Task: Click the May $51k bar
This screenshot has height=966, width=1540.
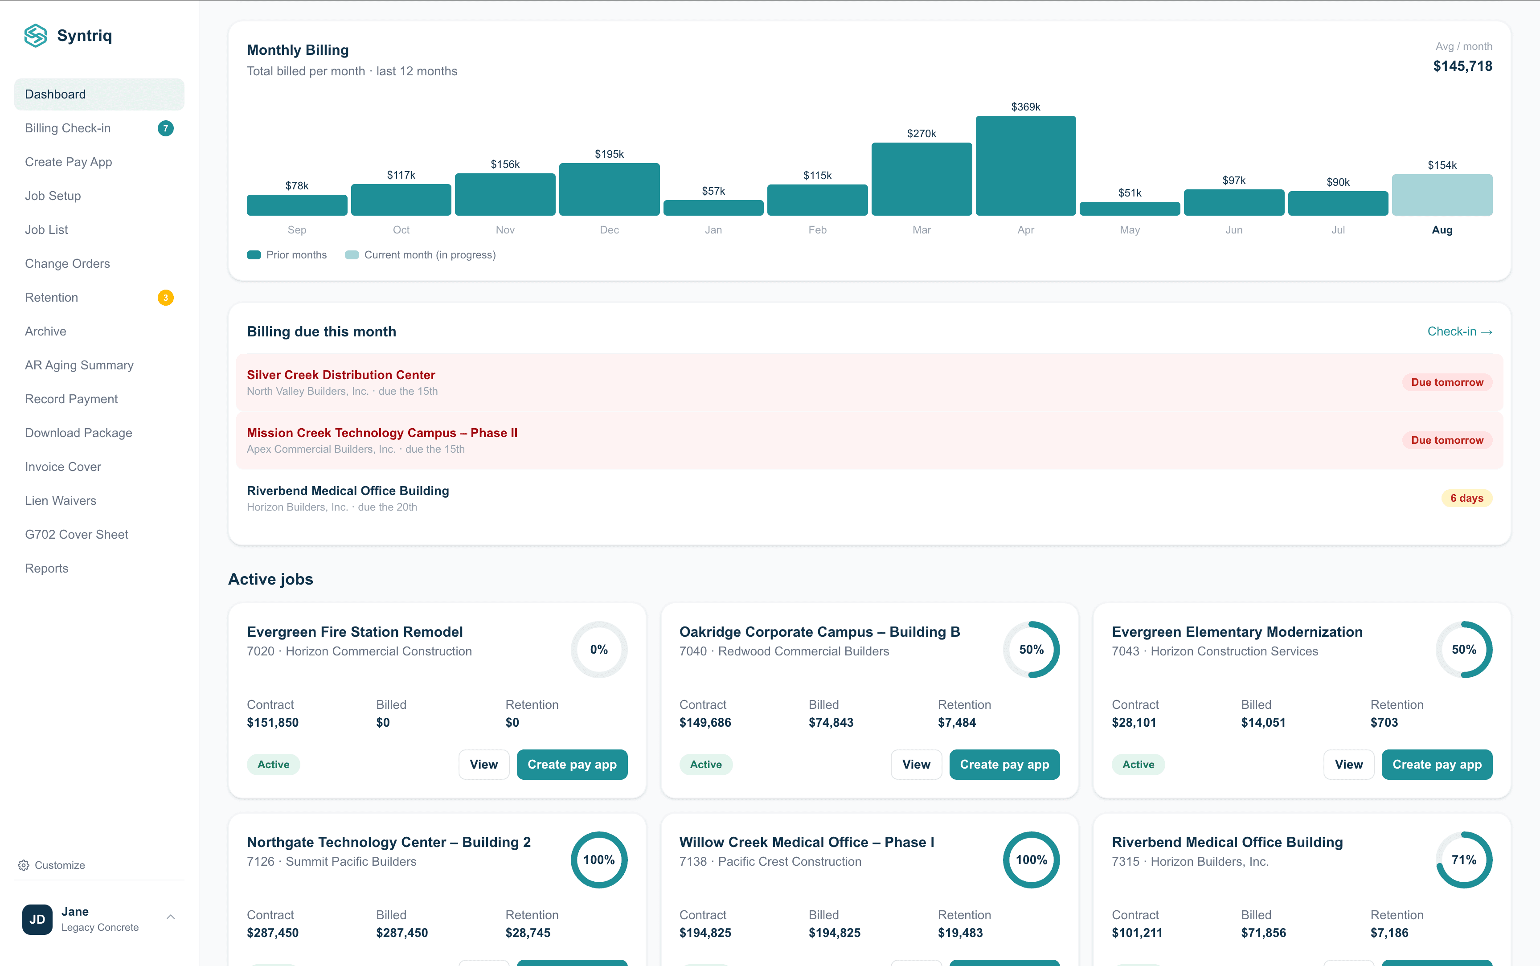Action: 1129,209
